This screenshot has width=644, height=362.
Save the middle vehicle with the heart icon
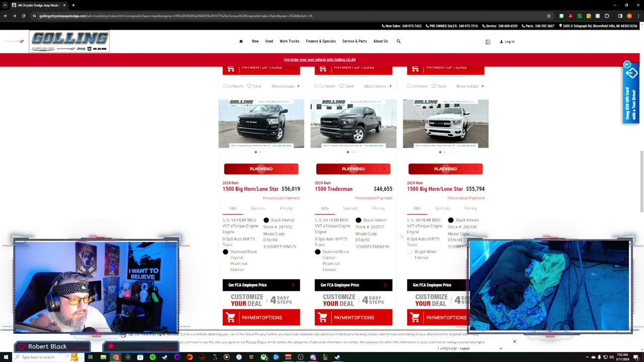tap(341, 86)
